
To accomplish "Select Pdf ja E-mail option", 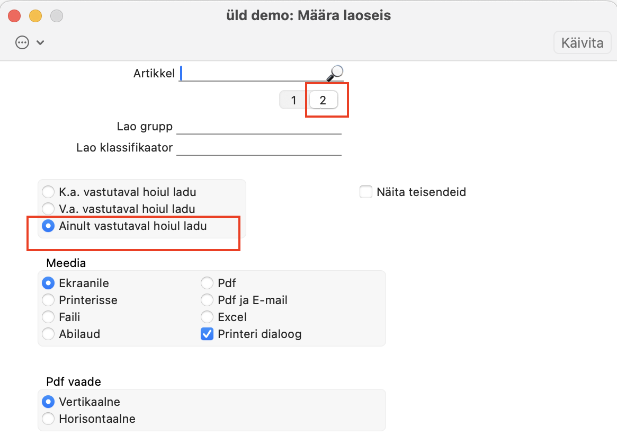I will pos(207,300).
